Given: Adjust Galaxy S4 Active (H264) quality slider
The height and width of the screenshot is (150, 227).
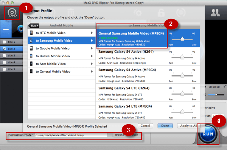Looking at the screenshot, I should coord(182,58).
